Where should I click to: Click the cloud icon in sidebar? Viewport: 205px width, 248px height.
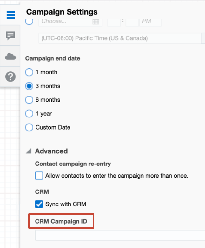11,57
